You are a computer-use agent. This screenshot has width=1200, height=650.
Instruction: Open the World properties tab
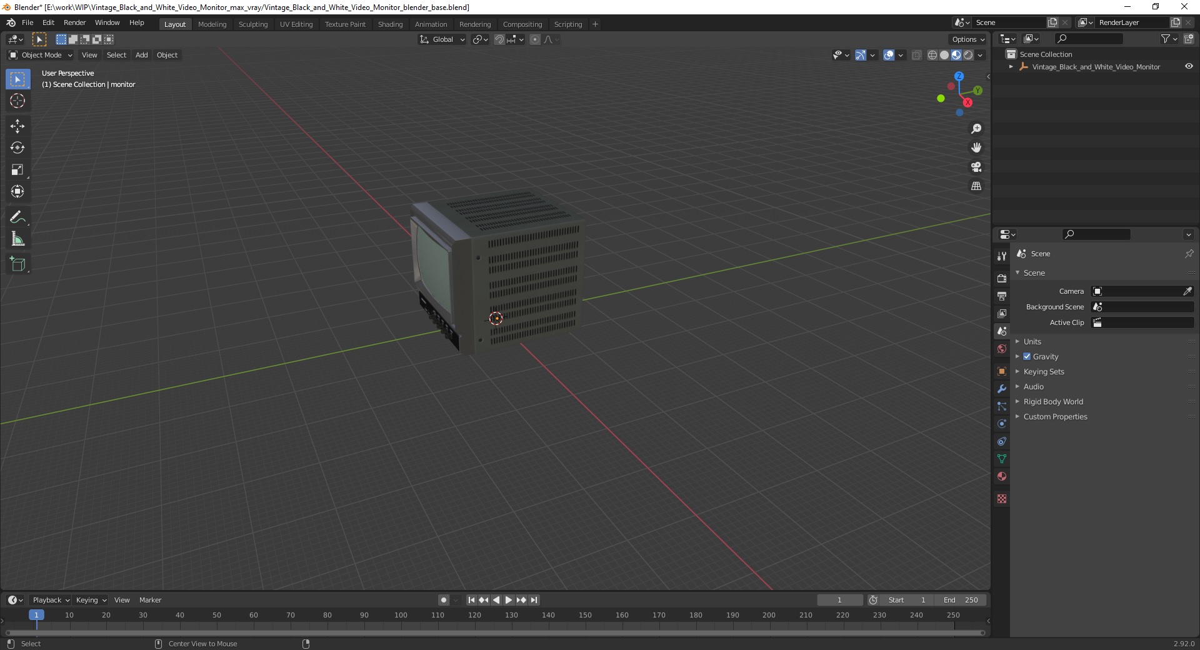[x=1002, y=349]
